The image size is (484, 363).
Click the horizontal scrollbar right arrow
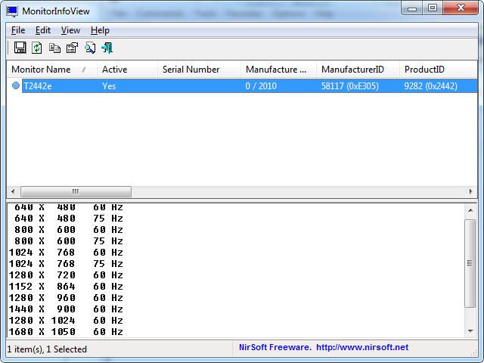coord(470,191)
